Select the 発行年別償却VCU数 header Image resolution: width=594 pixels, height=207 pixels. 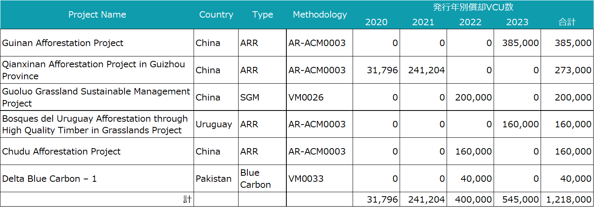pyautogui.click(x=473, y=7)
